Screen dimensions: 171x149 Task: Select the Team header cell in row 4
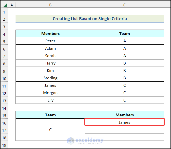[x=124, y=34]
